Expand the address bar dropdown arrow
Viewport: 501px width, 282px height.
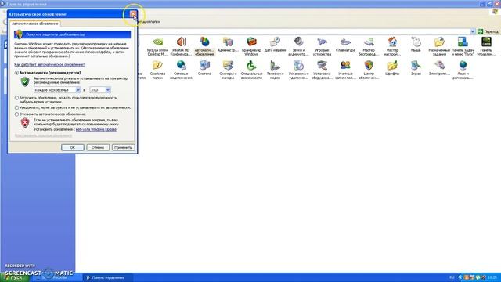tap(473, 31)
